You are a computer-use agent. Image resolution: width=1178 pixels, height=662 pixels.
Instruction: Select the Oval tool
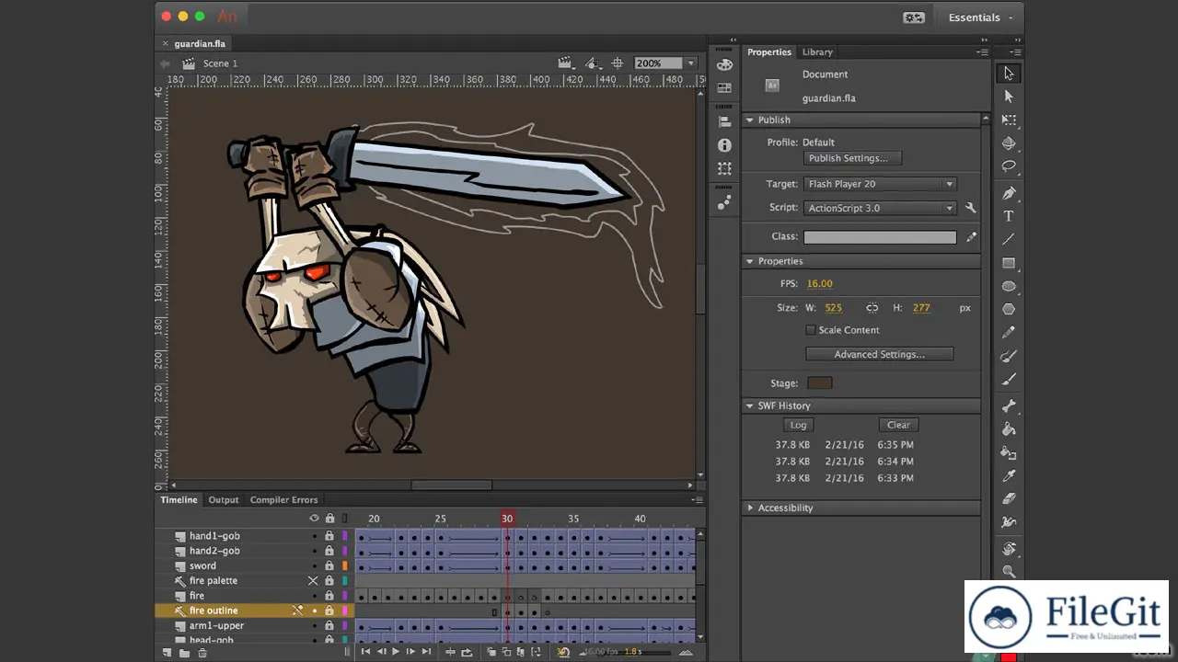[1009, 286]
